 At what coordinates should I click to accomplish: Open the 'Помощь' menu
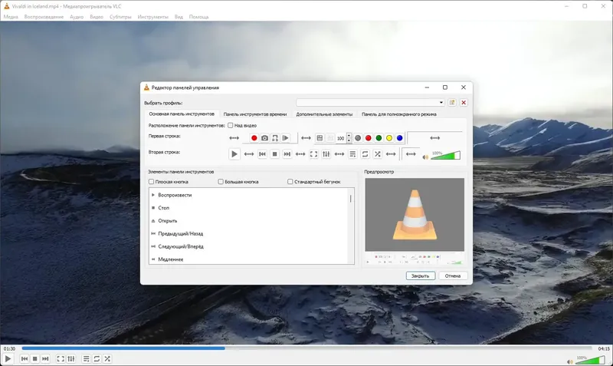coord(199,17)
